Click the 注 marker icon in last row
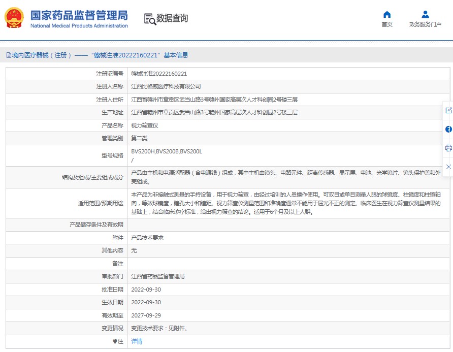 click(115, 341)
